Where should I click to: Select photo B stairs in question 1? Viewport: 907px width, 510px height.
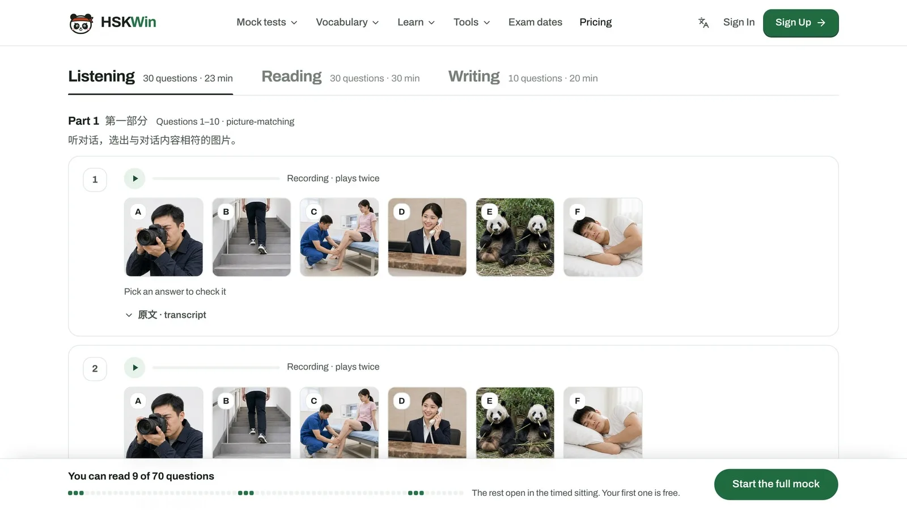tap(252, 237)
